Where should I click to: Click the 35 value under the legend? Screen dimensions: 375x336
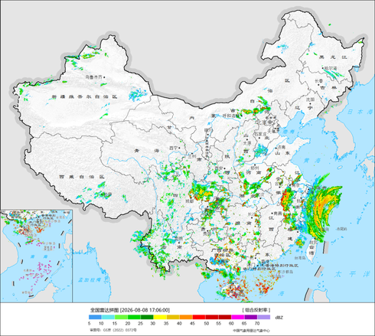coord(166,323)
